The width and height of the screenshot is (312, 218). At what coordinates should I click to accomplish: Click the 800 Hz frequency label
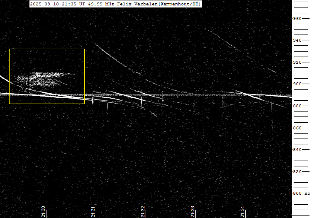coord(300,193)
